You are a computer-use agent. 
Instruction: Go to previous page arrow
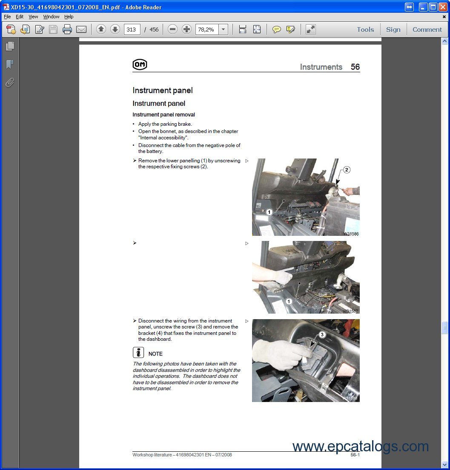point(101,29)
